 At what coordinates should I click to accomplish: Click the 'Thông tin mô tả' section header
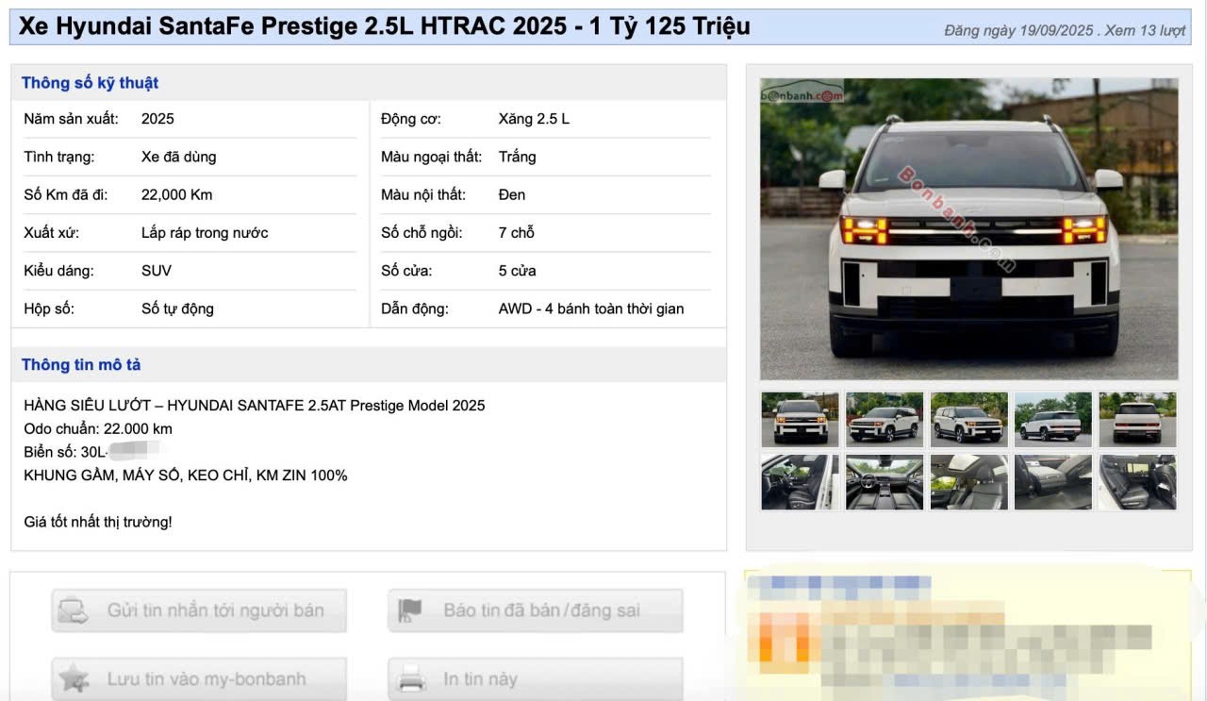[x=81, y=364]
